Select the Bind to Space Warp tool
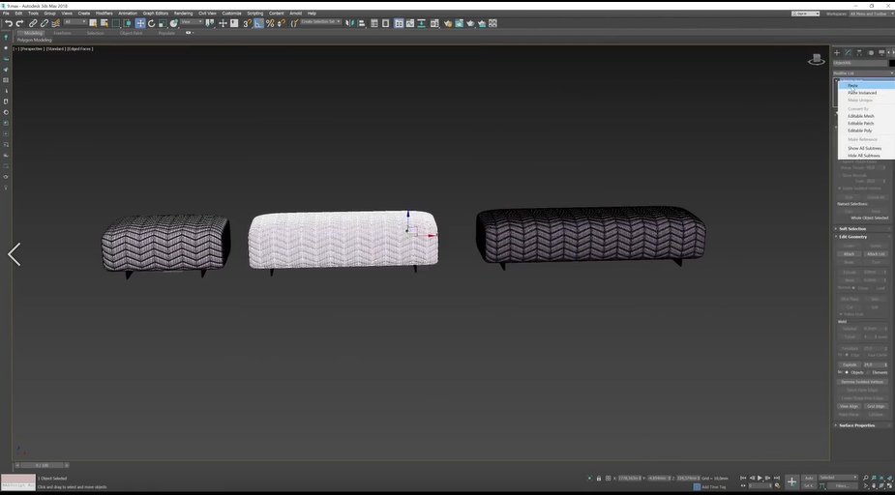 tap(55, 23)
